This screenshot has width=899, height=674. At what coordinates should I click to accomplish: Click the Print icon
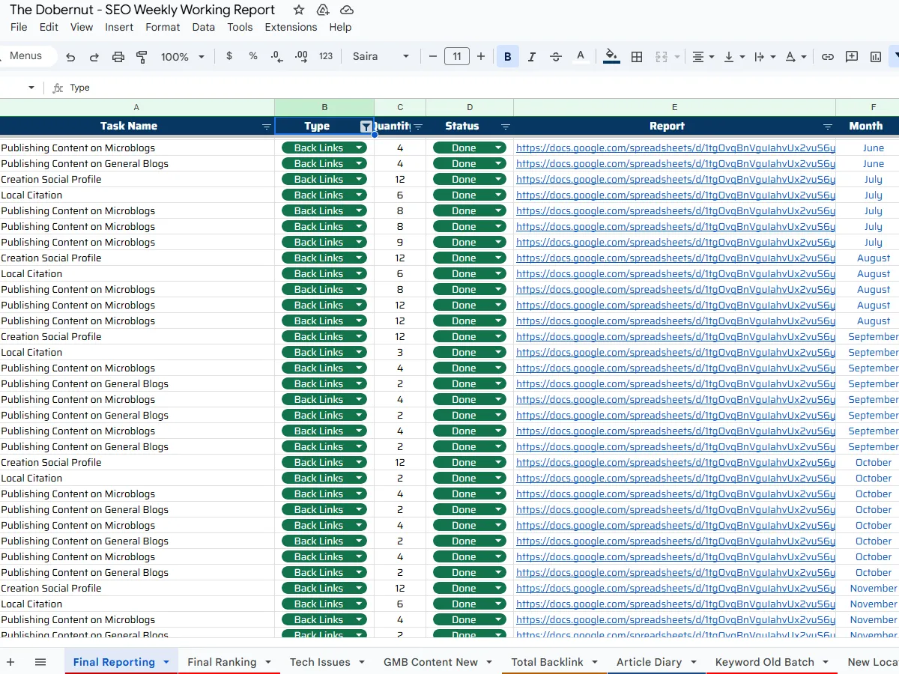(118, 57)
